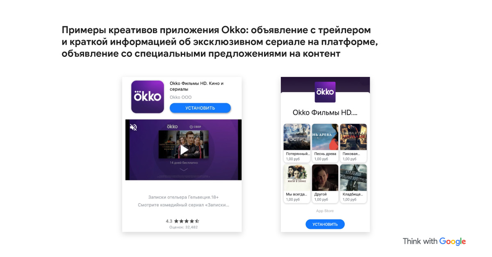Click the App Store label
492x257 pixels.
pos(325,211)
